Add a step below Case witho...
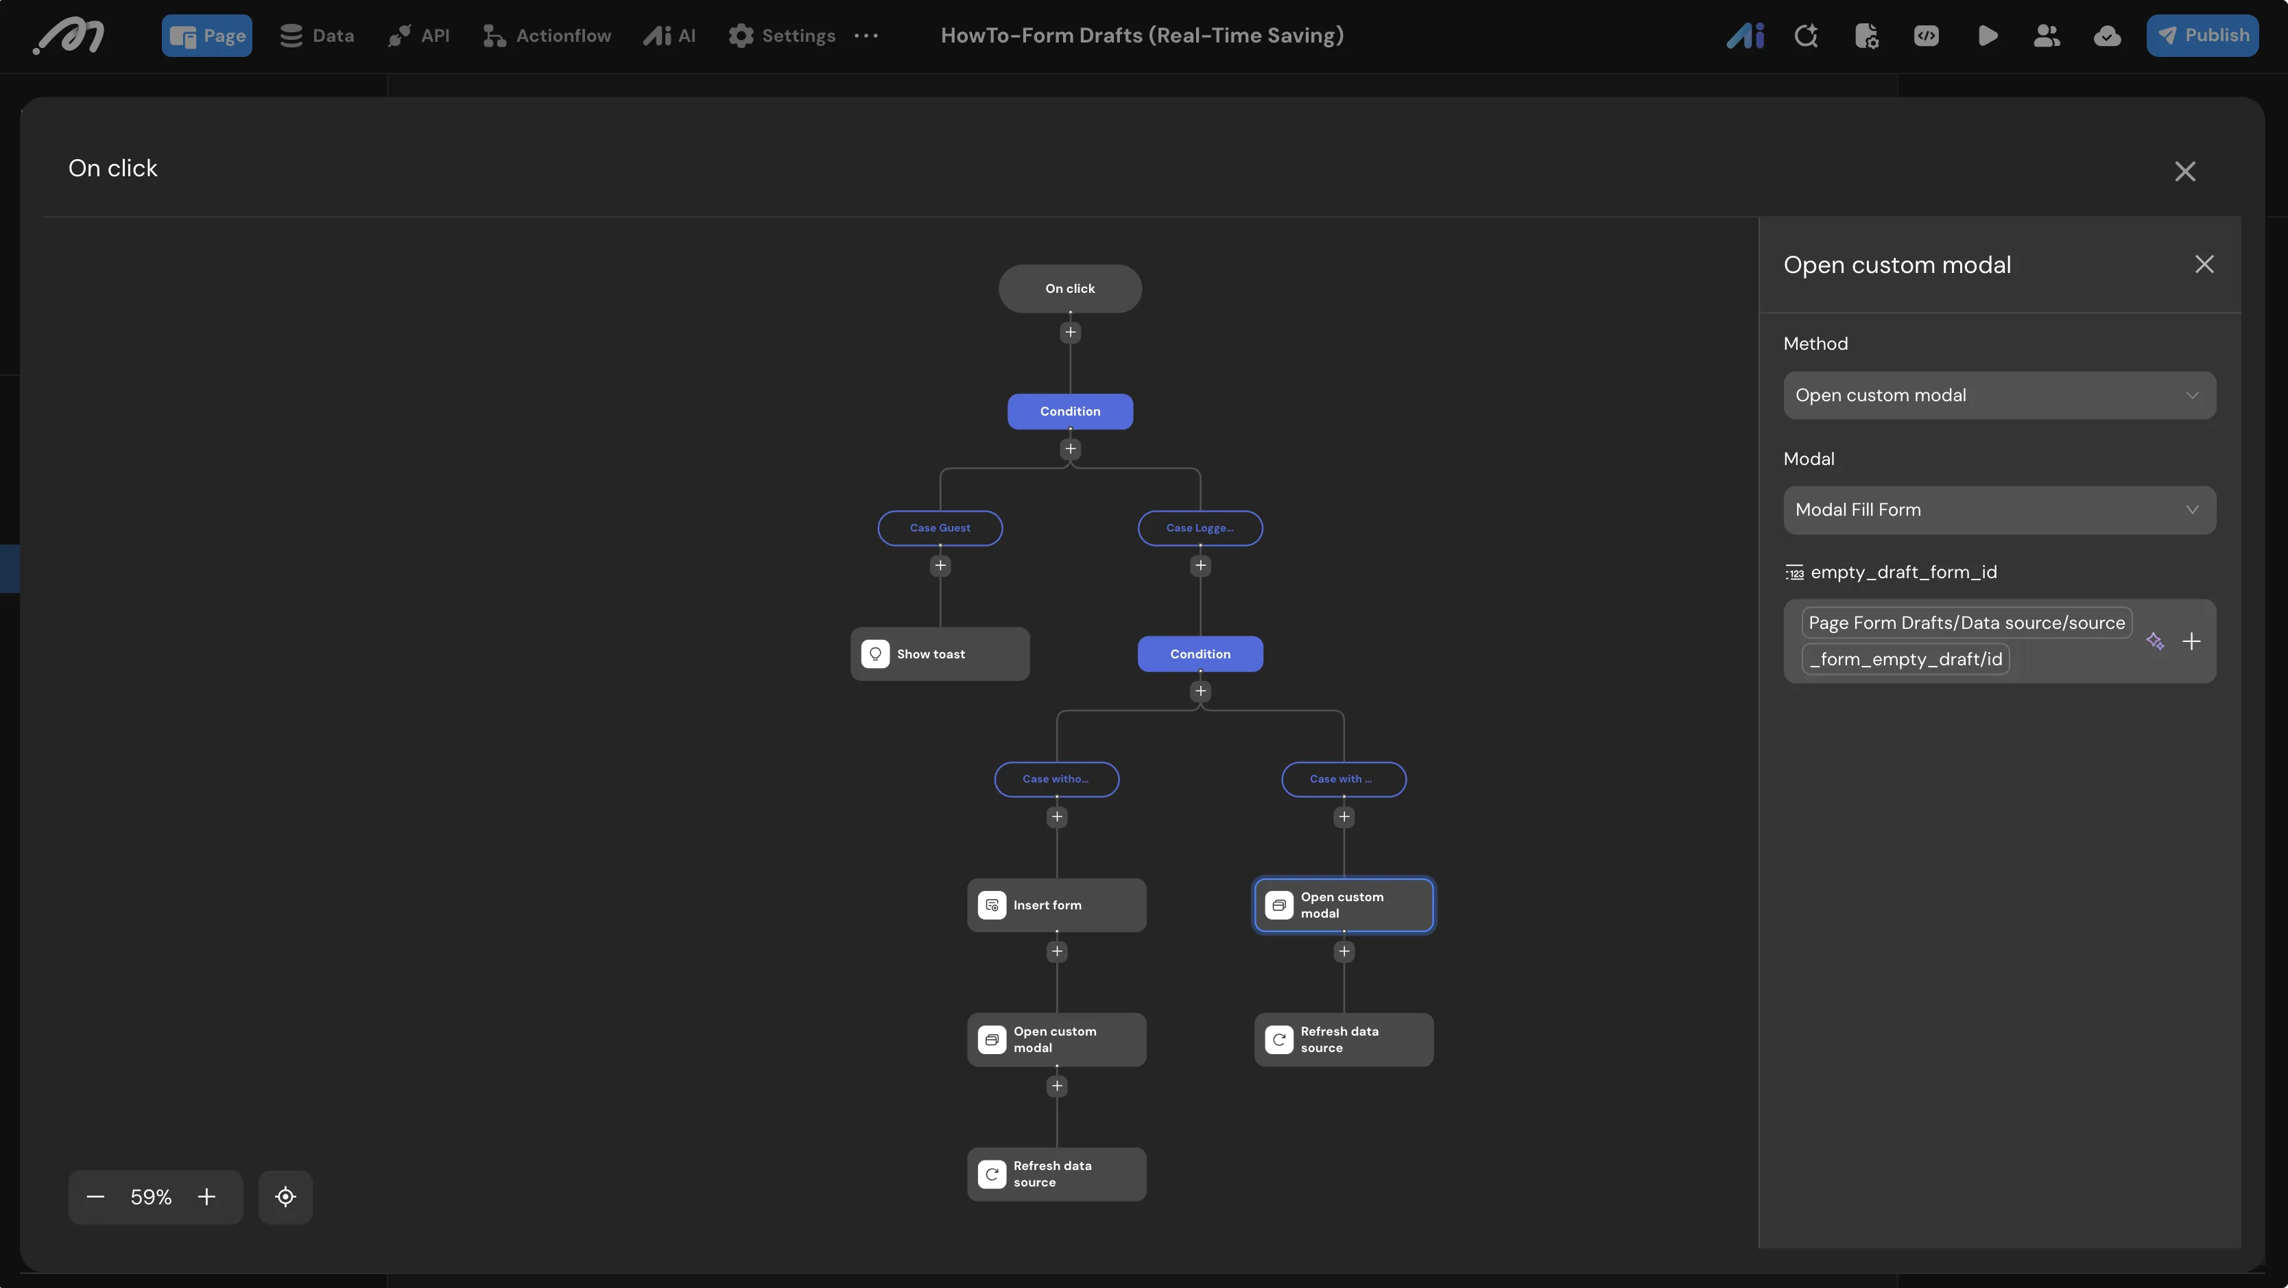This screenshot has width=2288, height=1288. 1056,816
